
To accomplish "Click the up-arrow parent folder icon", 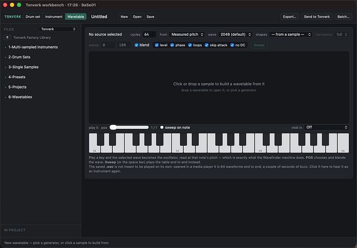I will pos(7,37).
